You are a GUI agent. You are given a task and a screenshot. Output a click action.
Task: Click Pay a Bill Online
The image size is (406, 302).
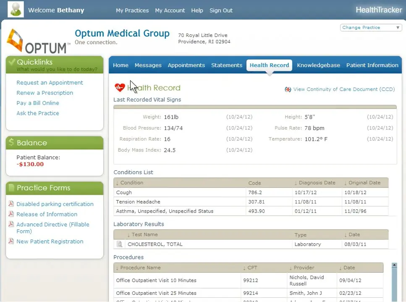pos(38,103)
